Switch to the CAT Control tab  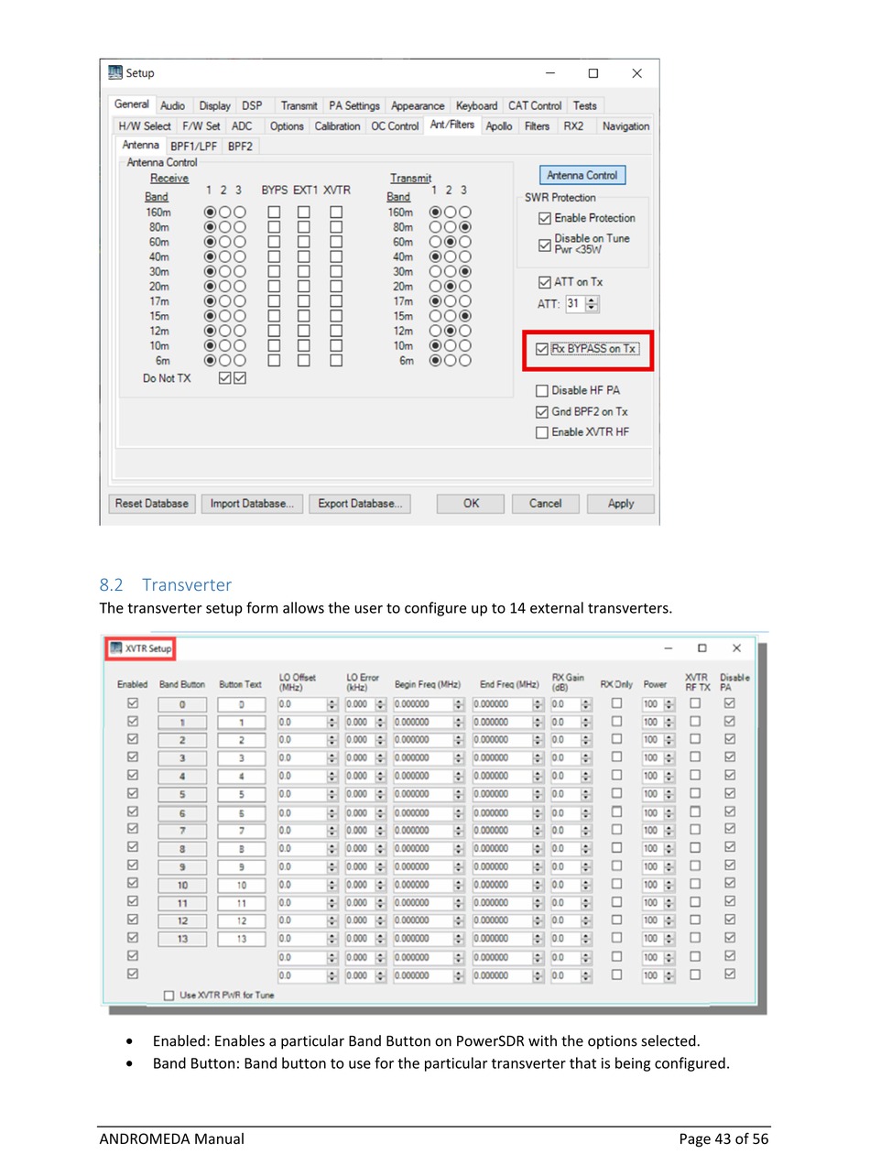click(535, 106)
